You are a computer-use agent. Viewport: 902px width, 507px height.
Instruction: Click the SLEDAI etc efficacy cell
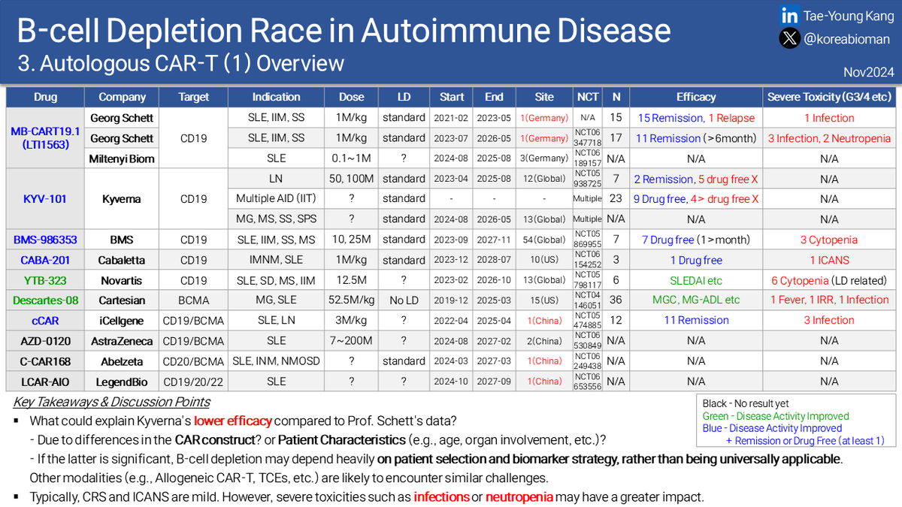pyautogui.click(x=696, y=280)
